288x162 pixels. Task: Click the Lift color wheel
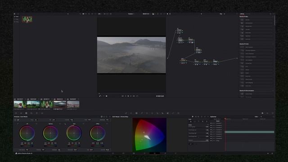pyautogui.click(x=27, y=133)
